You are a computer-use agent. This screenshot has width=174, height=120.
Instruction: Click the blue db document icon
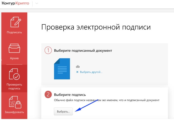click(62, 69)
